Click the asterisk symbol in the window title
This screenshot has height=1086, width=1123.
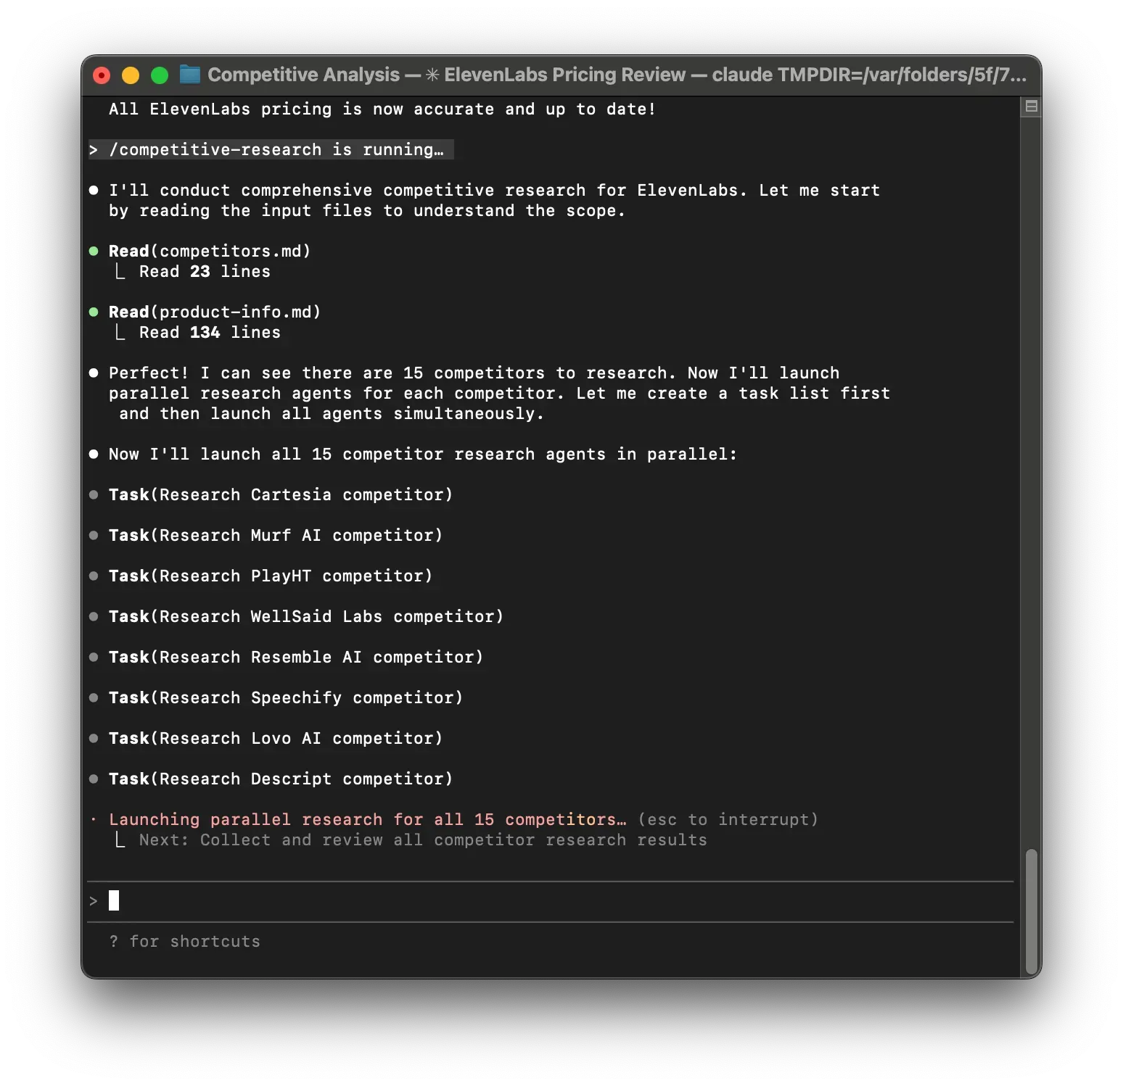point(432,74)
